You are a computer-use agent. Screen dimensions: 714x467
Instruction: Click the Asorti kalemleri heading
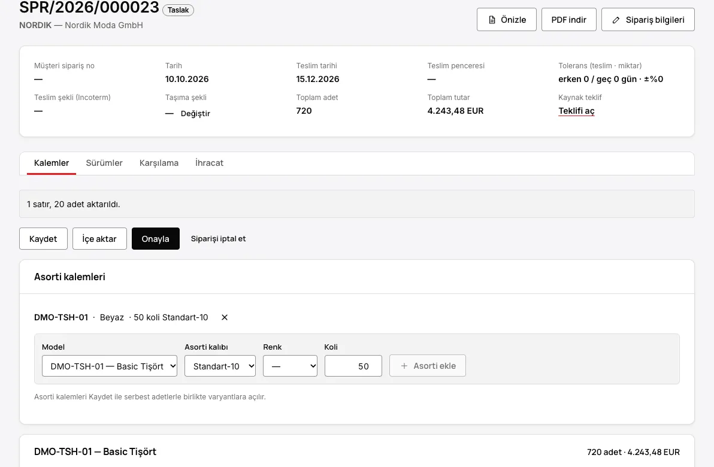69,277
